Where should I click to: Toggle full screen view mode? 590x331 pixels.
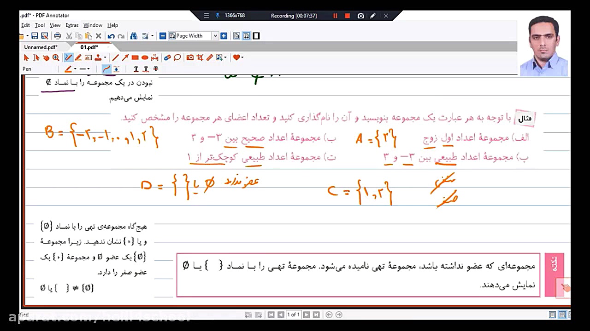[x=256, y=36]
